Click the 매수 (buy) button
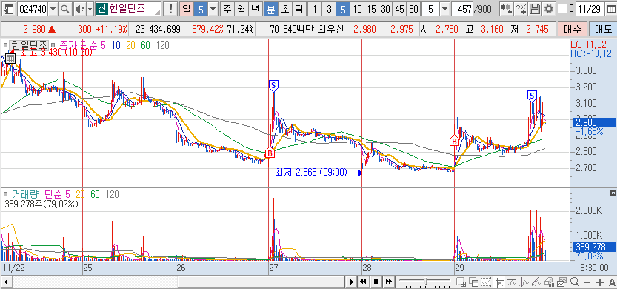 tap(572, 29)
